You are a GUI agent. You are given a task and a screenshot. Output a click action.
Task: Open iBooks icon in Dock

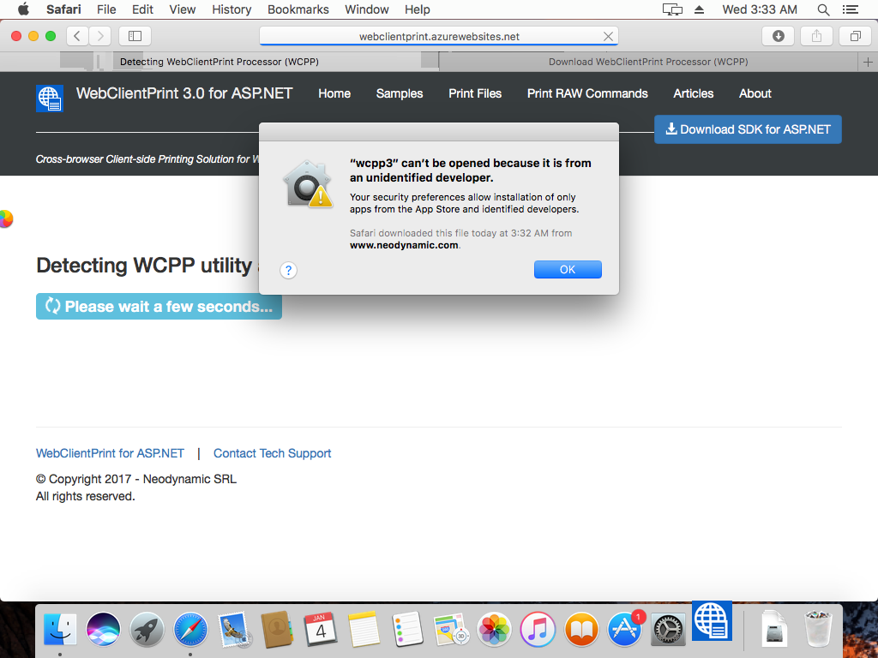tap(581, 630)
